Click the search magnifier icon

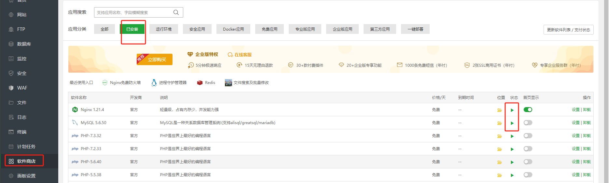(x=176, y=12)
